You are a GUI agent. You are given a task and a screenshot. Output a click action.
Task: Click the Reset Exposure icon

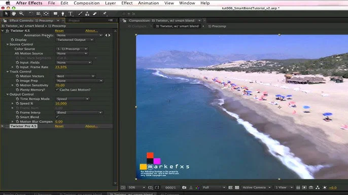pyautogui.click(x=325, y=187)
